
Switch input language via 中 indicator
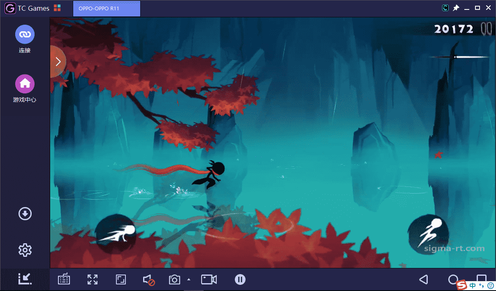pos(473,285)
